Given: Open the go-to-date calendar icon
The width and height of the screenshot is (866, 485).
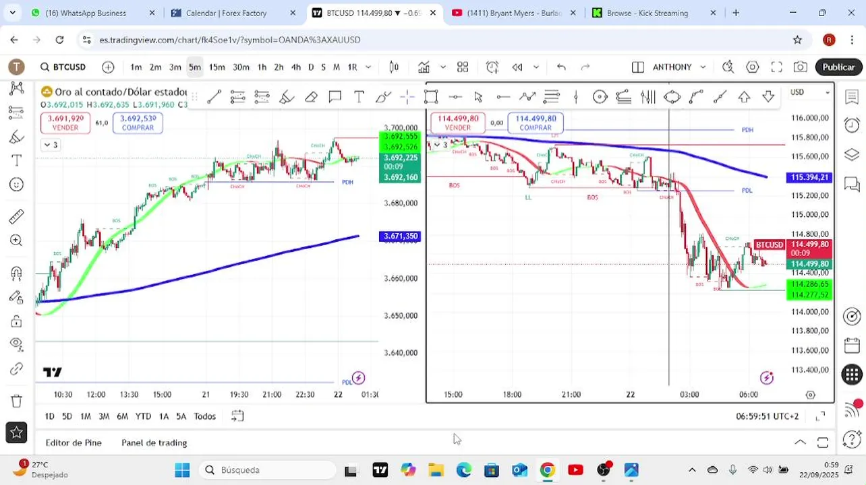Looking at the screenshot, I should point(237,416).
